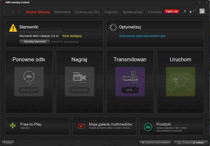
Task: Toggle Ponowne odtv WYŁĄCZONY switch
Action: click(x=29, y=90)
